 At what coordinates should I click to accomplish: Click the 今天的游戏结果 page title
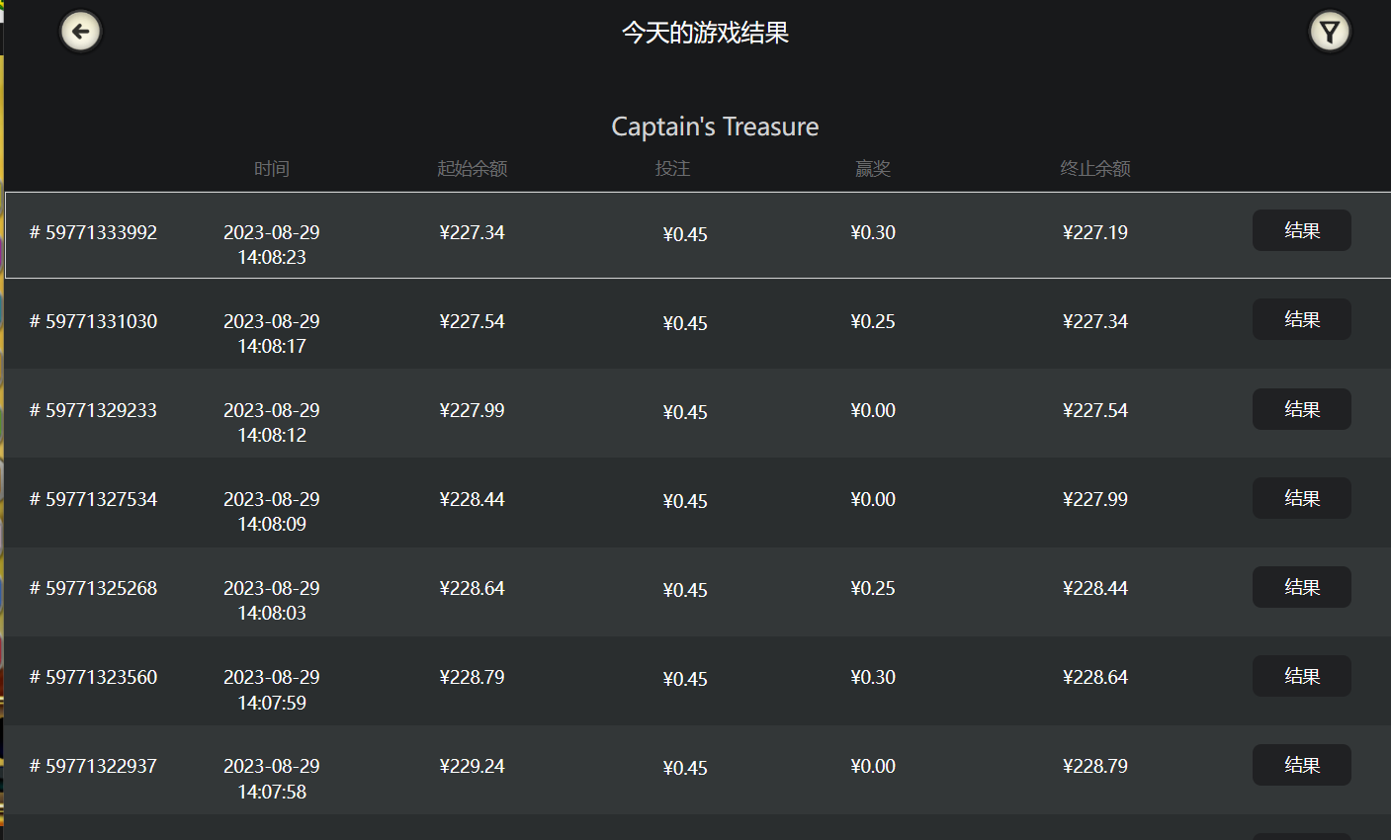pos(705,33)
